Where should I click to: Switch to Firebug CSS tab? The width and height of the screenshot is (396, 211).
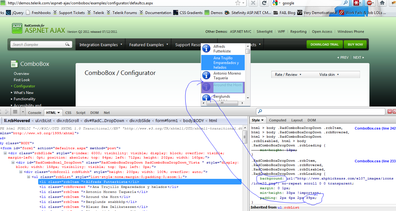pos(68,113)
